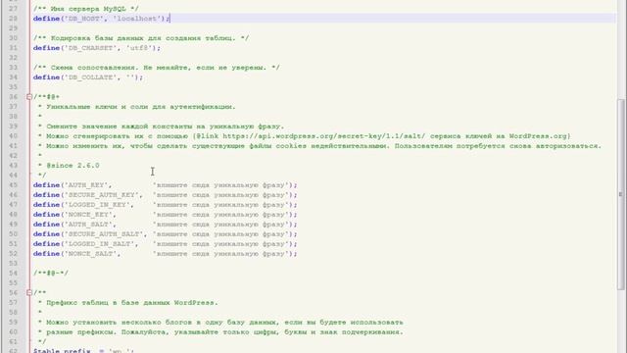This screenshot has height=353, width=627.
Task: Click line number 32 in the margin
Action: click(13, 58)
